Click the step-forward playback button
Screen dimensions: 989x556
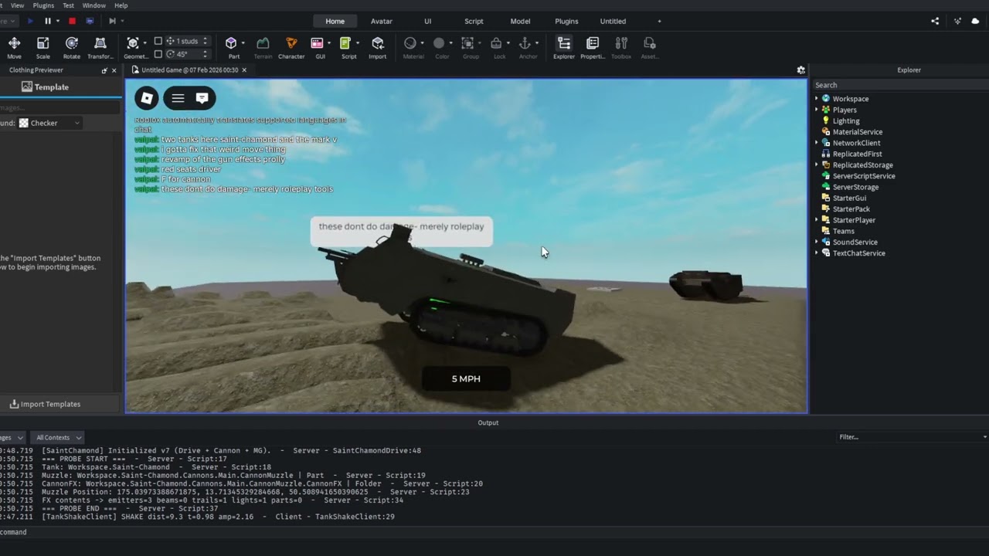[x=112, y=21]
